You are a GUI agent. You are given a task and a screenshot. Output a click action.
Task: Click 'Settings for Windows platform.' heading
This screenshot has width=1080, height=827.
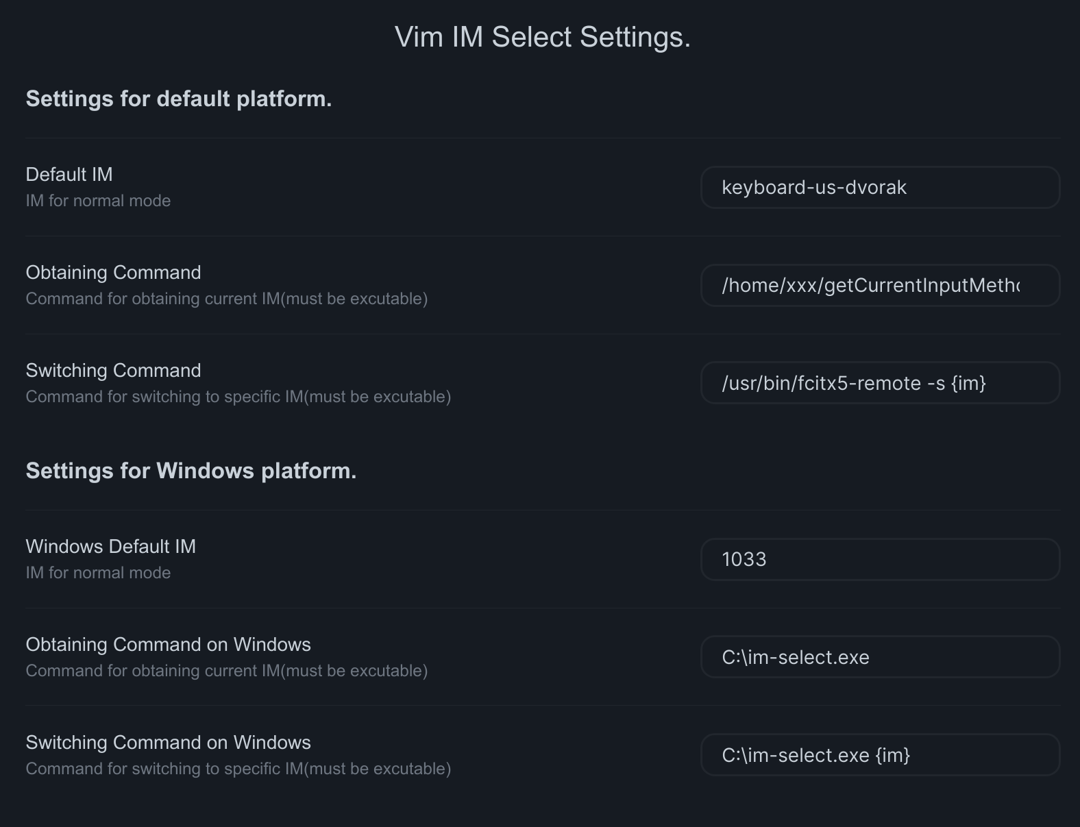click(x=191, y=471)
